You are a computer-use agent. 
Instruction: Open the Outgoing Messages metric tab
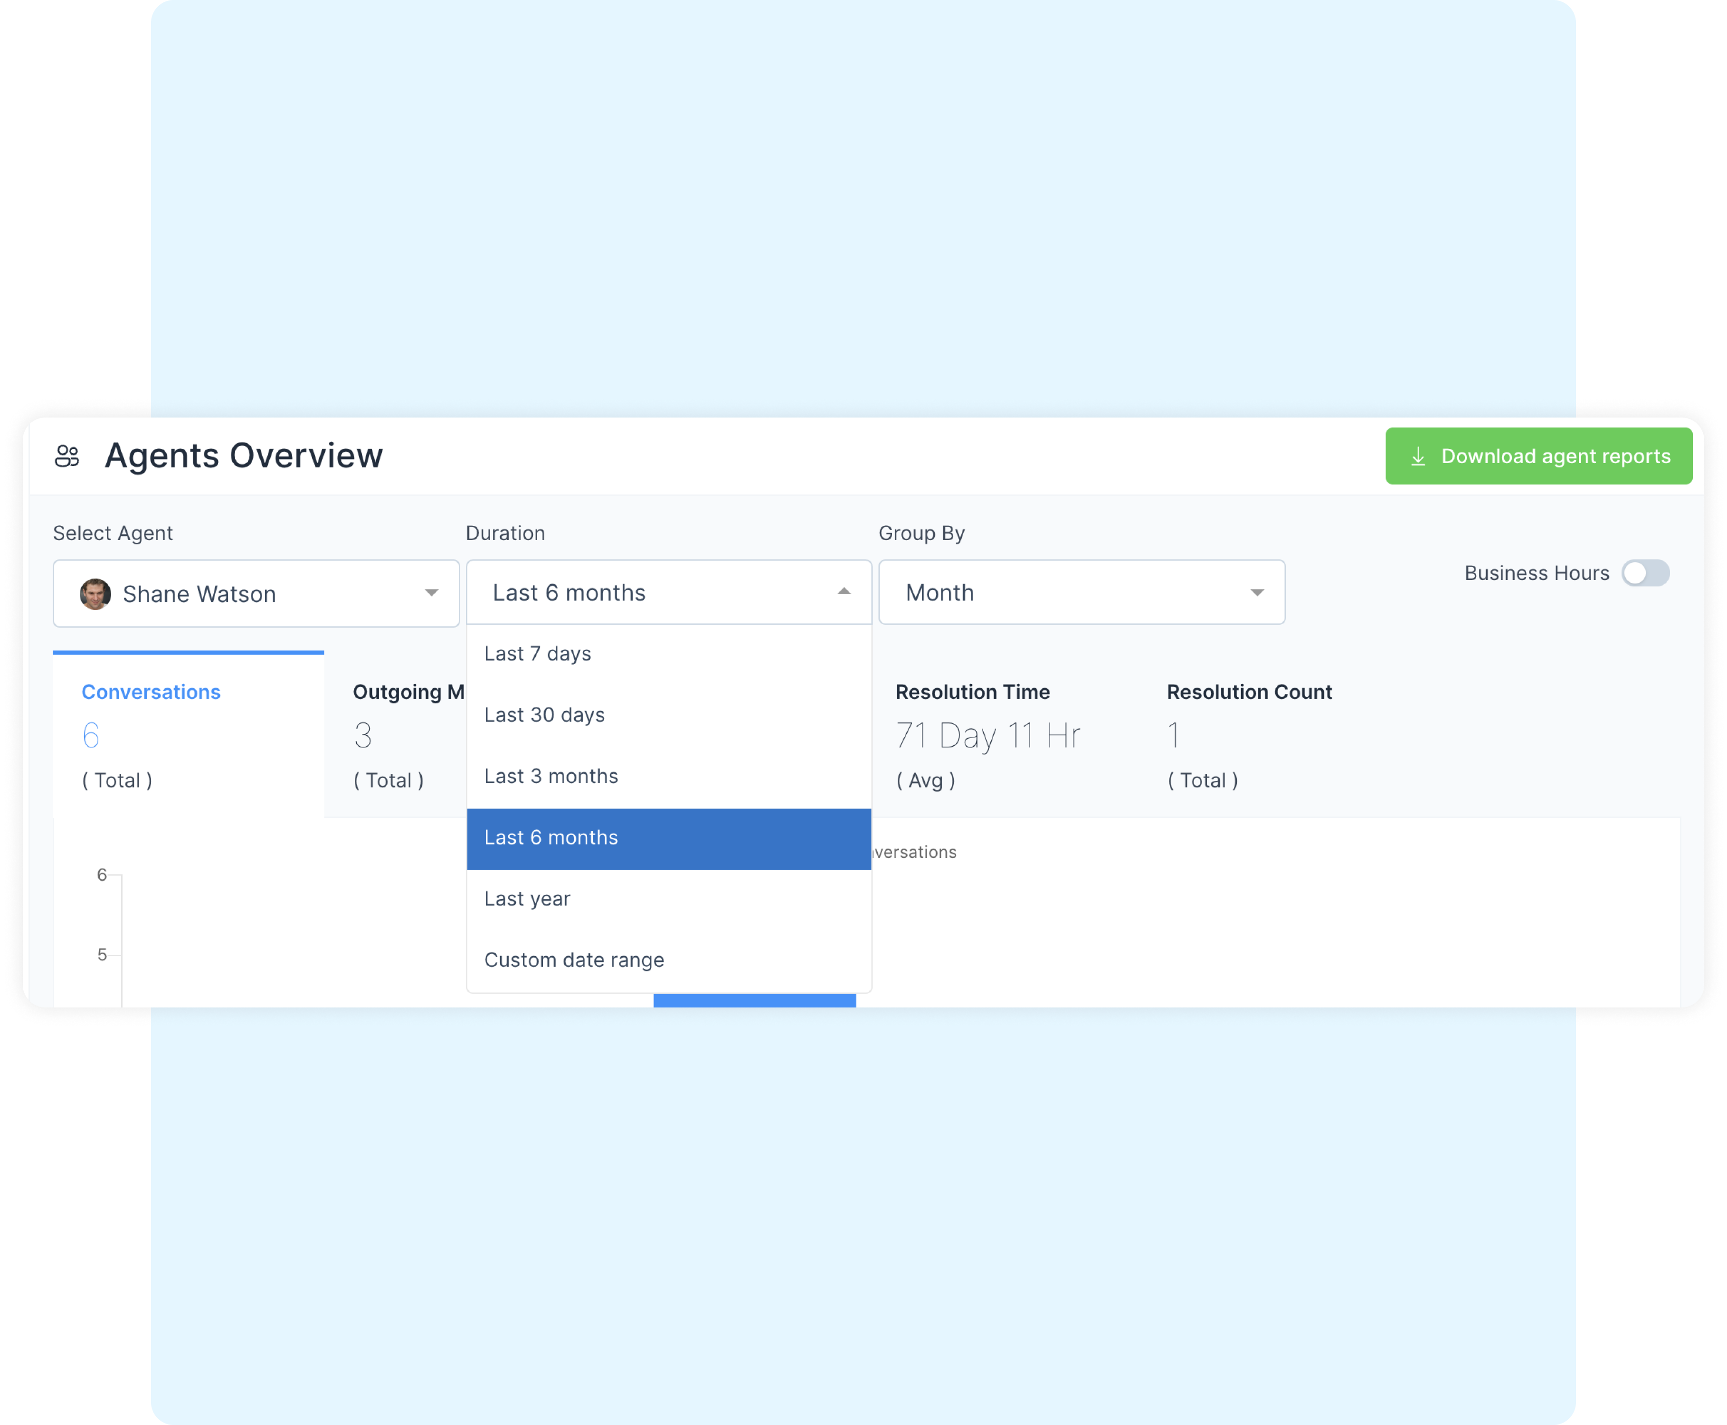408,692
